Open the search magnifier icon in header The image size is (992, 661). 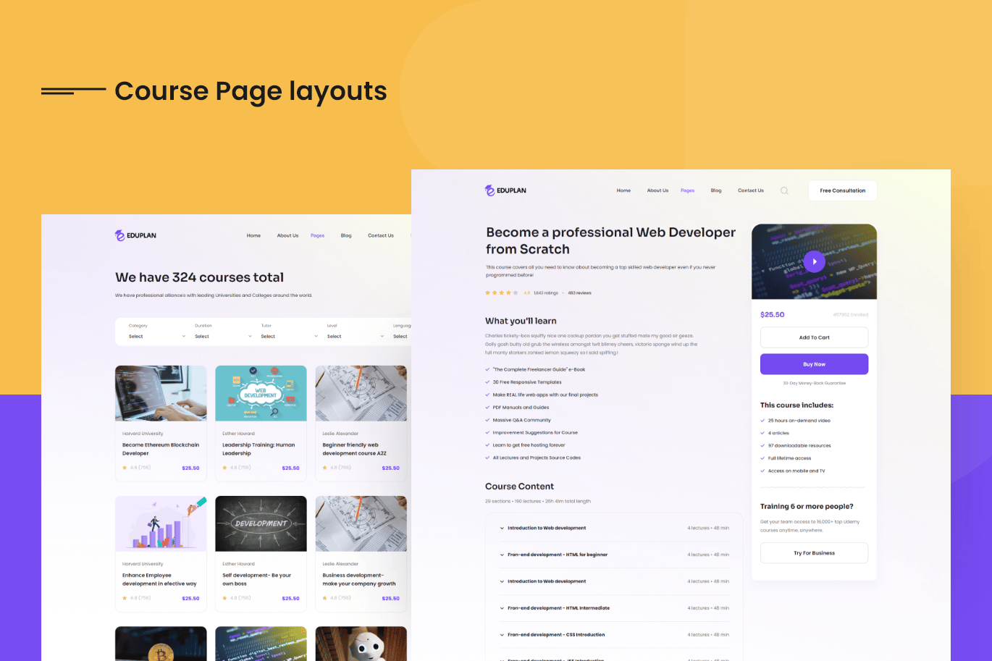click(784, 191)
